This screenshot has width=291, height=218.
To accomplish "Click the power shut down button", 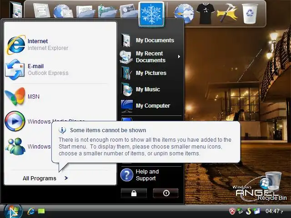I will pos(166,193).
